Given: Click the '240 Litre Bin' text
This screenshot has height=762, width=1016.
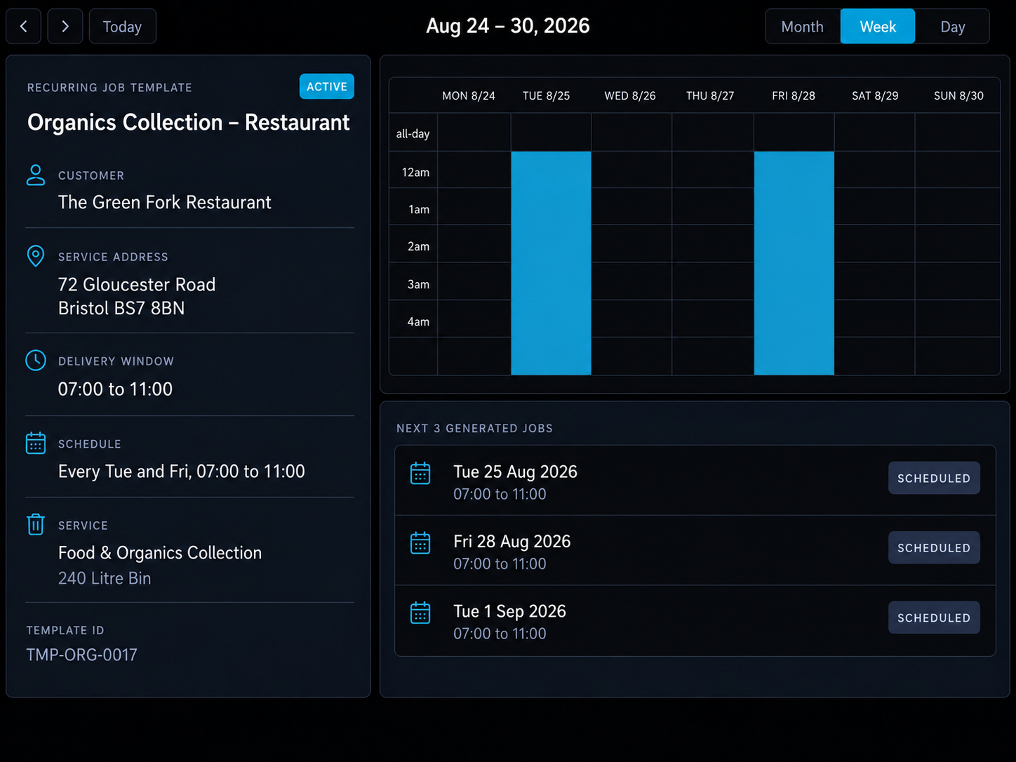Looking at the screenshot, I should point(105,578).
